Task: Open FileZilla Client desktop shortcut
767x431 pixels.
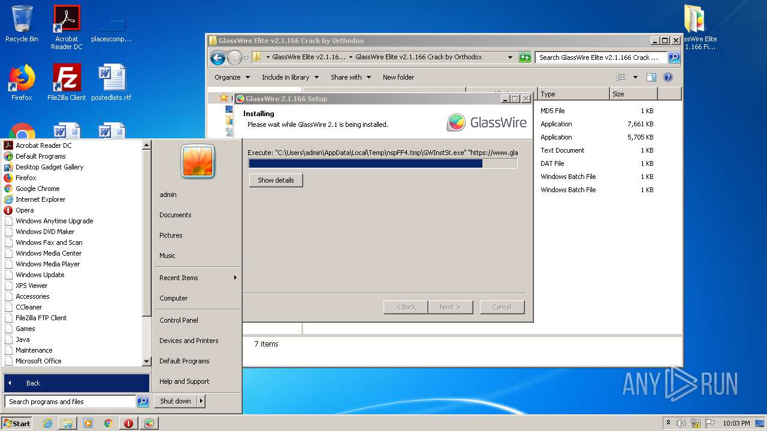Action: tap(67, 83)
